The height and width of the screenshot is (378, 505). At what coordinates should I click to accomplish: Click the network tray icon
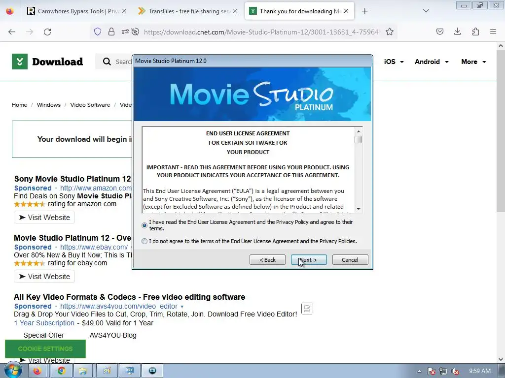(443, 371)
